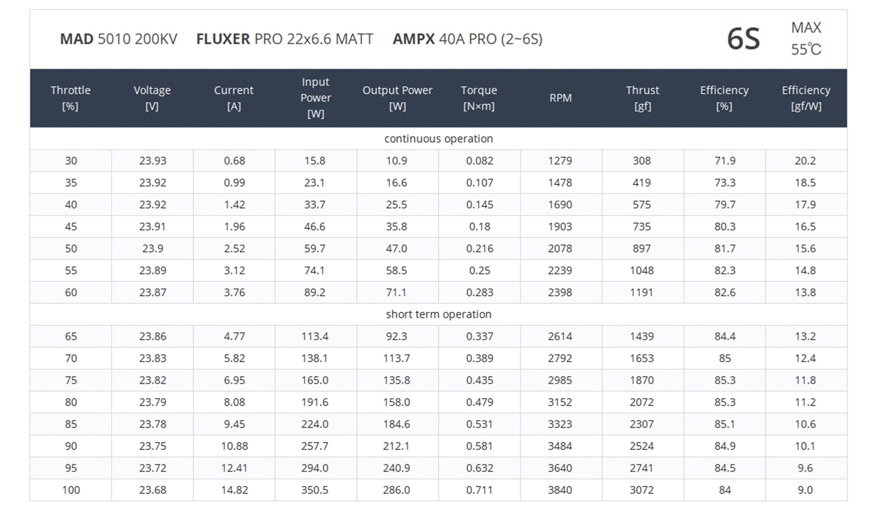Click the Throttle [%] column header

click(70, 98)
